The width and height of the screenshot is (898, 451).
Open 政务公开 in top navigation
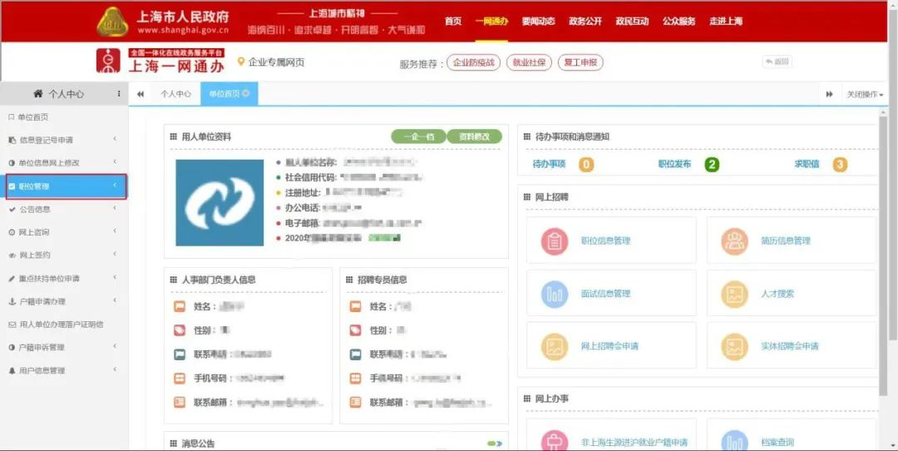click(585, 21)
